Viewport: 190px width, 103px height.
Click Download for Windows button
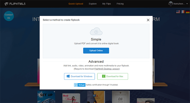pyautogui.click(x=79, y=76)
